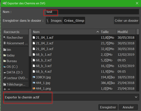Open the Bureau shortcut
Image resolution: width=141 pixels, height=111 pixels.
pyautogui.click(x=16, y=61)
